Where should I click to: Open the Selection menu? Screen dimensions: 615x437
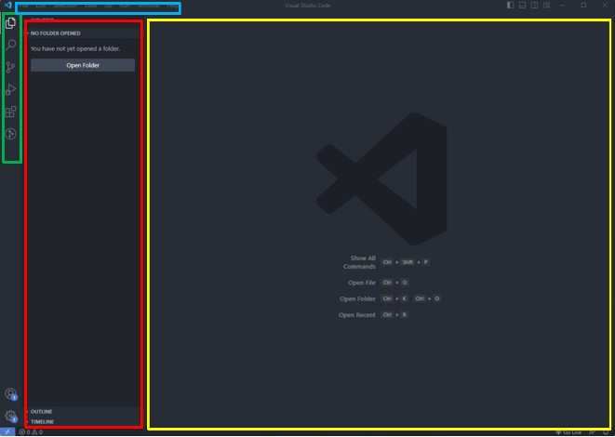click(x=65, y=6)
